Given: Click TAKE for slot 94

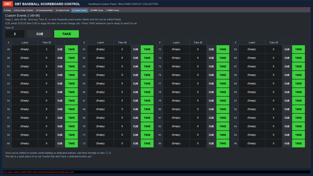Looking at the screenshot, I should click(x=298, y=126).
